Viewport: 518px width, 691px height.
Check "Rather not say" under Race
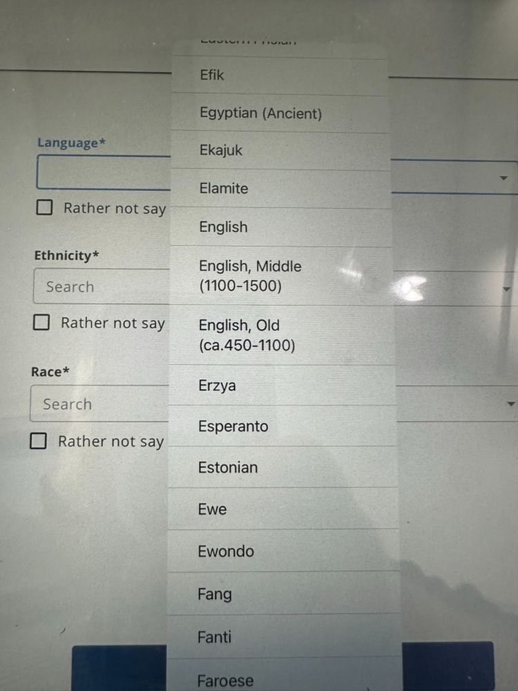[39, 441]
